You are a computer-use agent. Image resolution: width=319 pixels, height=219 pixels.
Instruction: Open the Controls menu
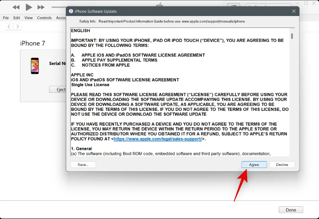click(x=44, y=18)
